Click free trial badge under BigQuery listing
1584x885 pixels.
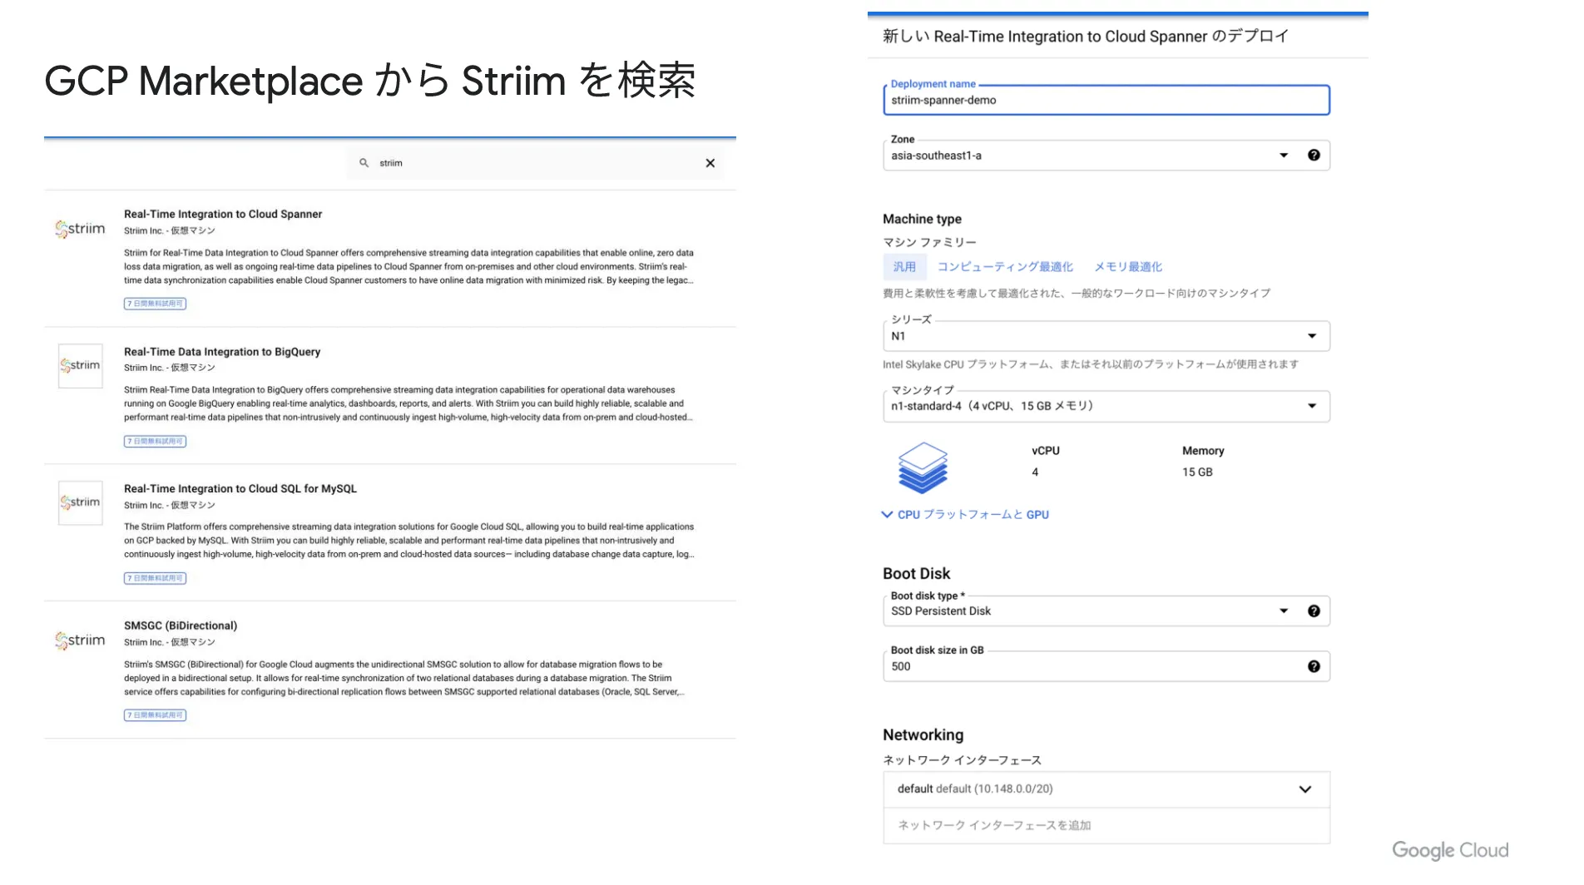point(156,441)
